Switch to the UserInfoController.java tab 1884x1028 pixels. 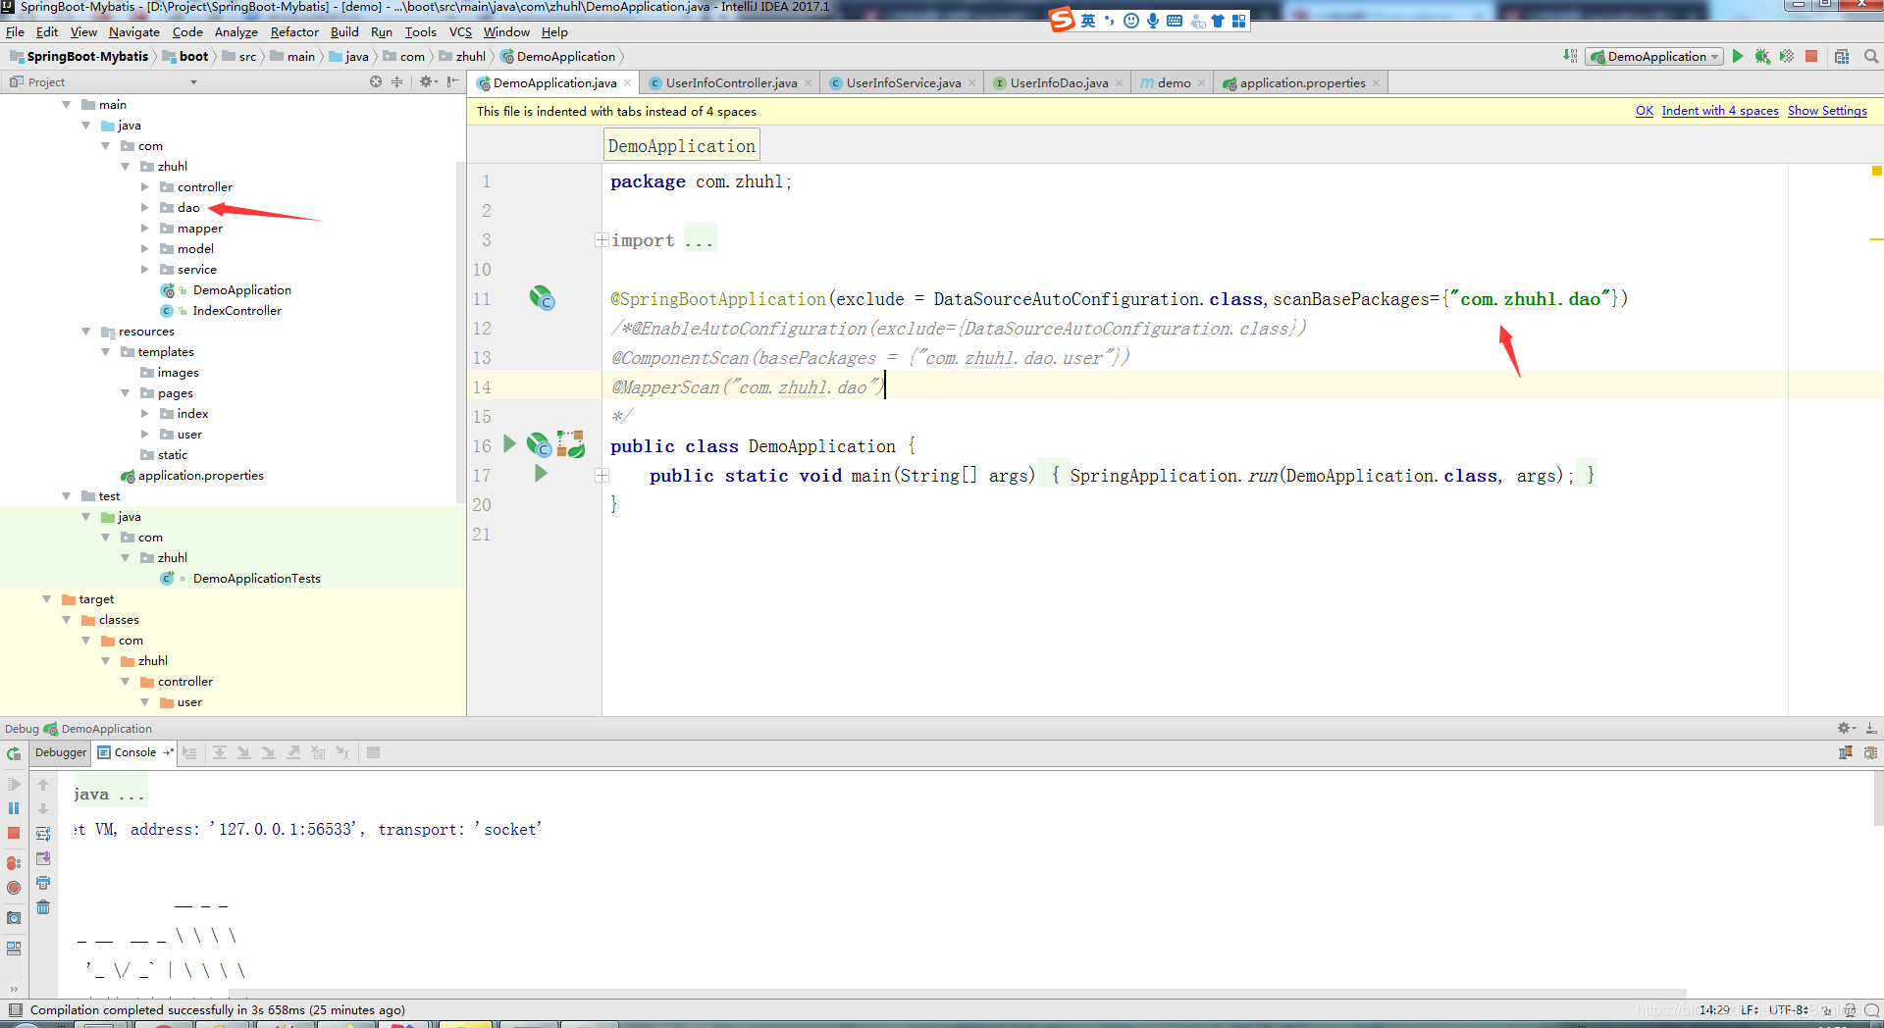tap(731, 83)
